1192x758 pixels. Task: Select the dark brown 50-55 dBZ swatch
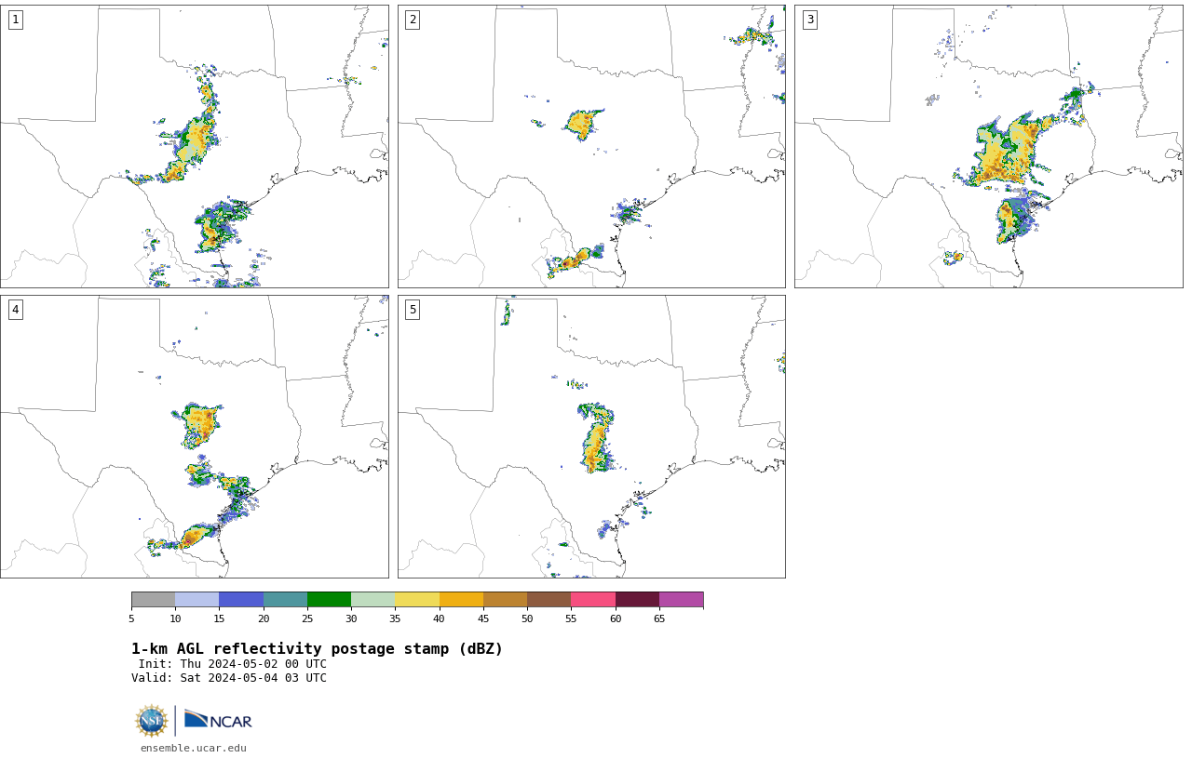pos(549,599)
